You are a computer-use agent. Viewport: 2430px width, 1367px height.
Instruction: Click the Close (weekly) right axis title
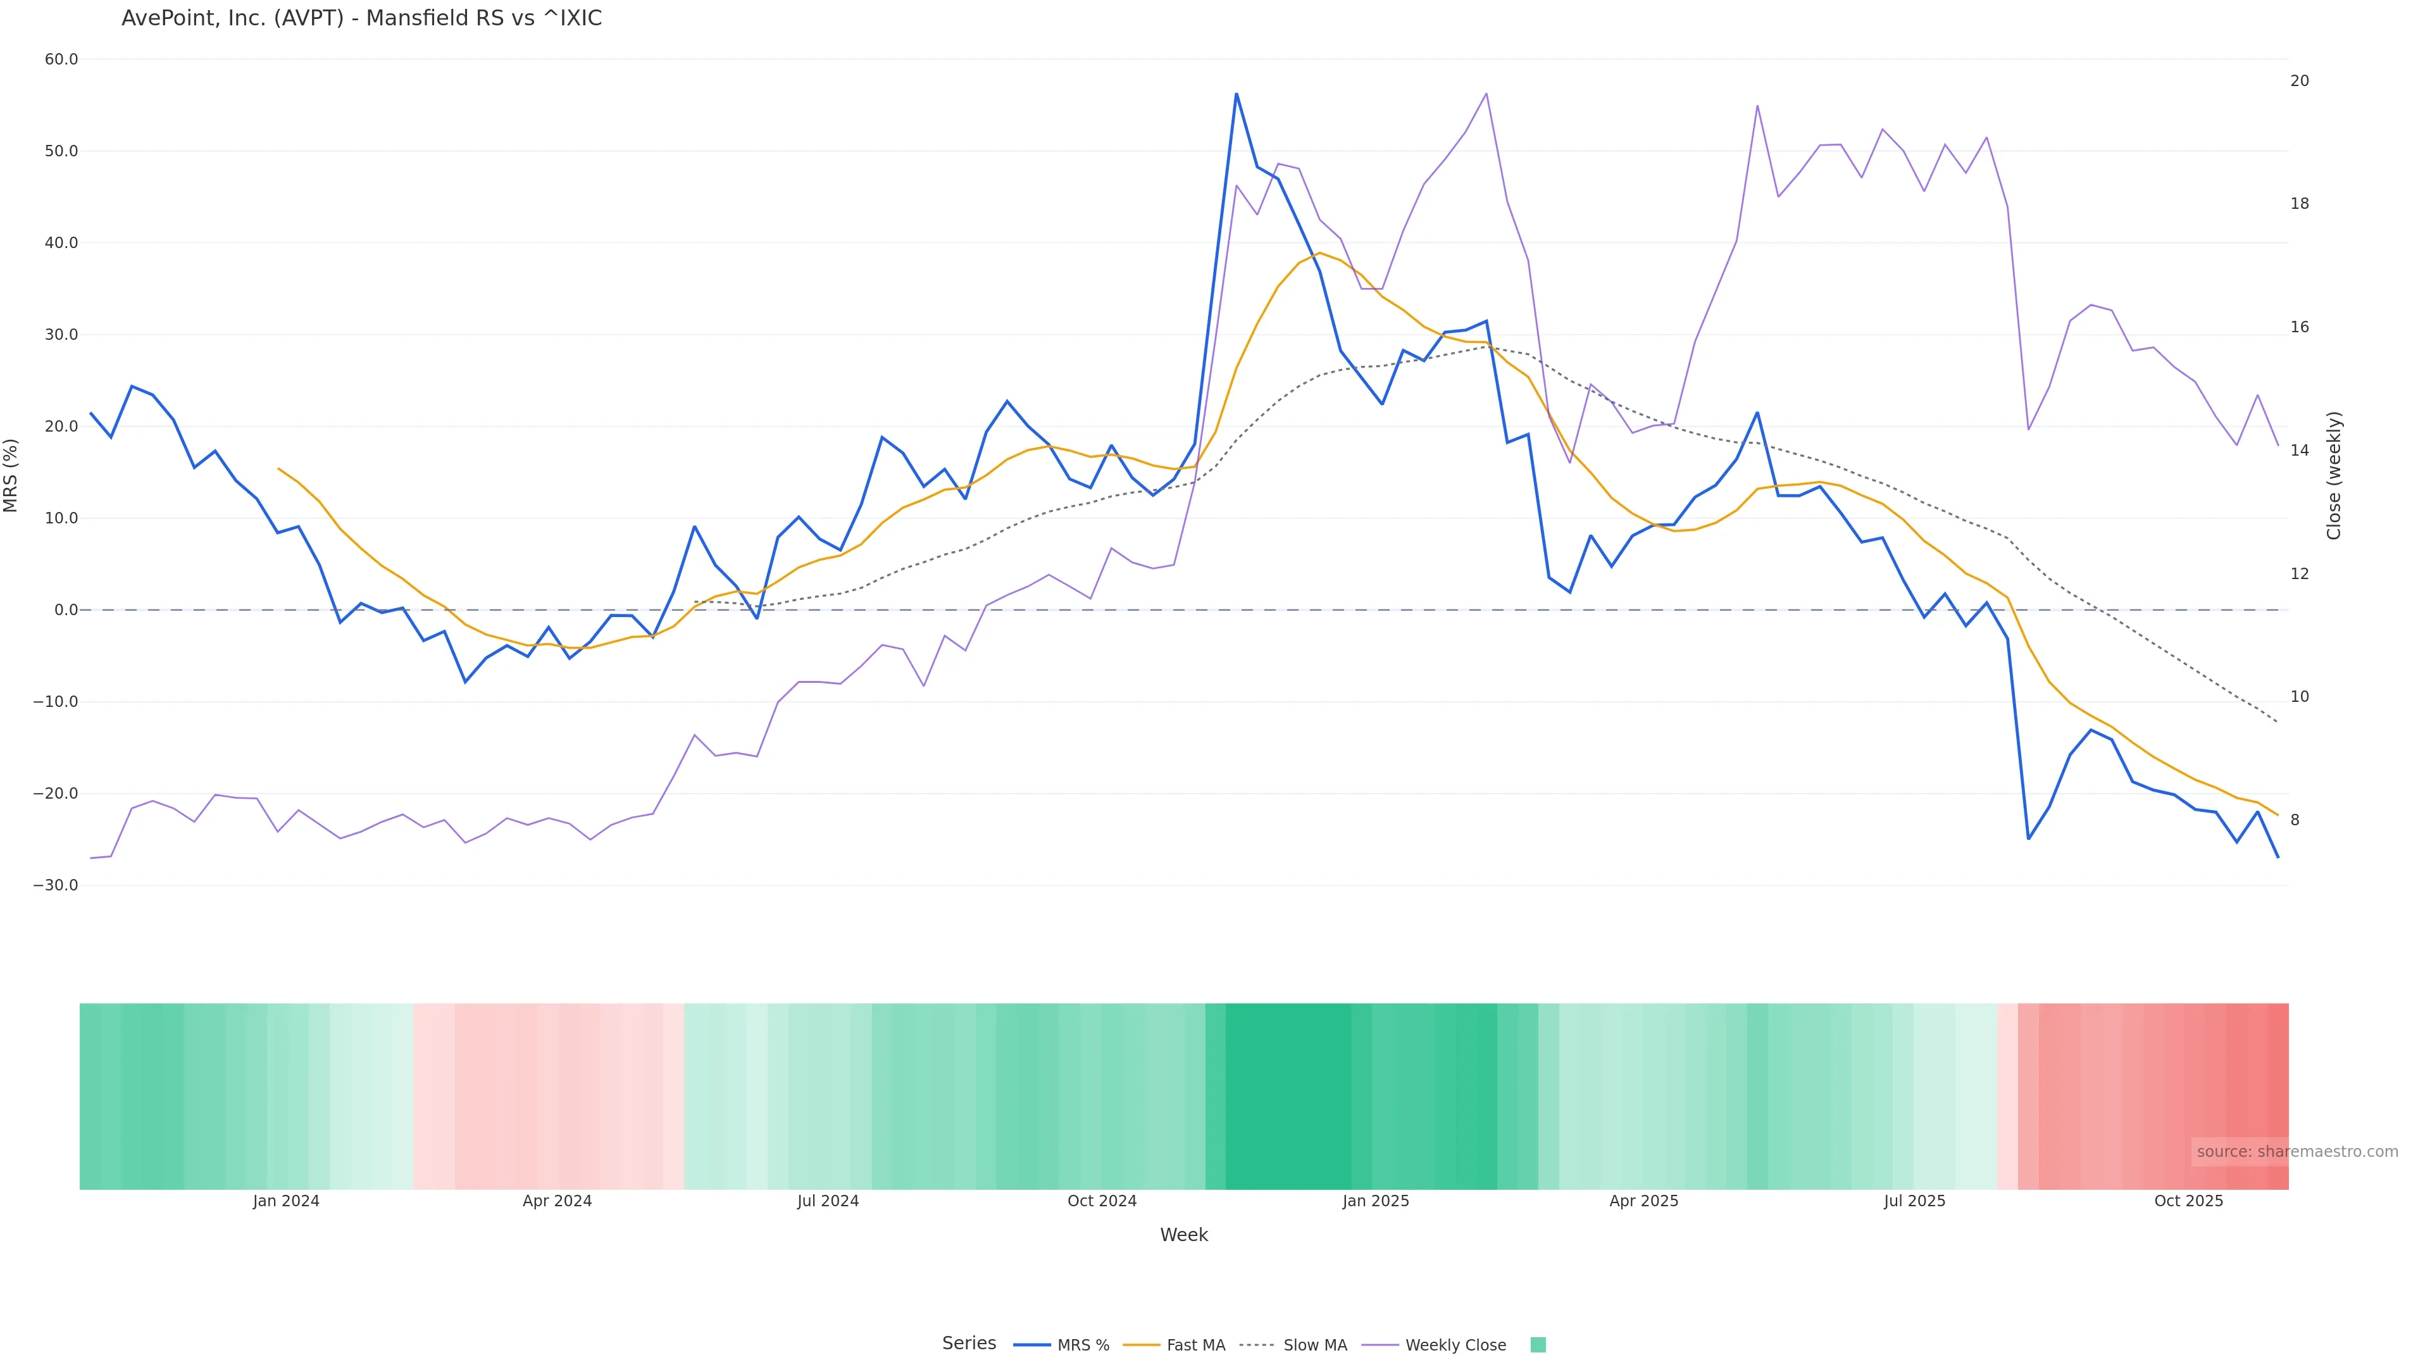pos(2334,475)
